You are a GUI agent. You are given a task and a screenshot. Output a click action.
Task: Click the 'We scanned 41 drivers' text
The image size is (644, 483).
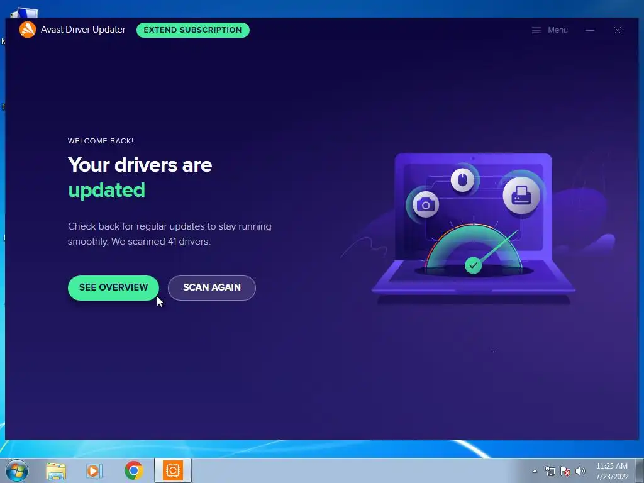tap(160, 241)
